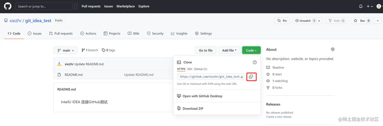Select the Code repository tab
The image size is (383, 126).
tap(14, 33)
